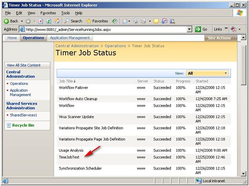Click the History icon in toolbar
Viewport: 249px width, 186px height.
click(114, 21)
